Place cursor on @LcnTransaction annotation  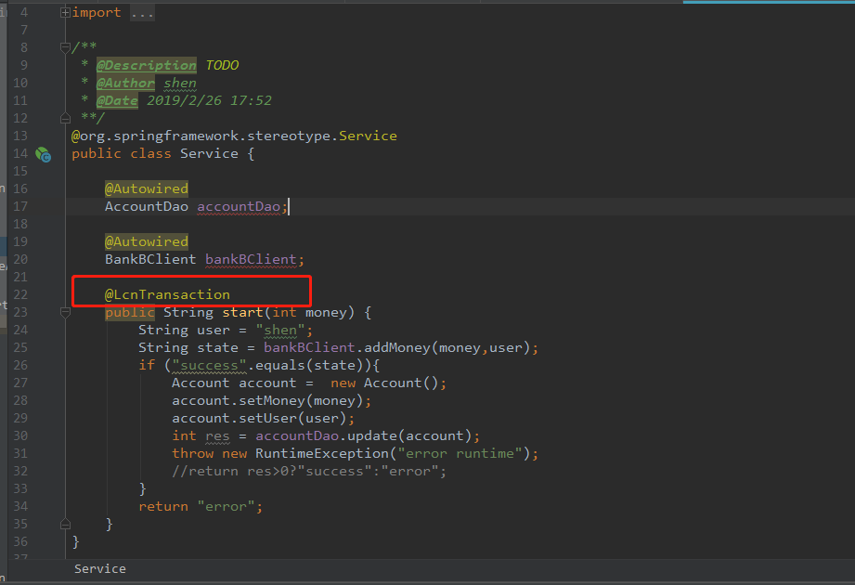click(x=167, y=294)
